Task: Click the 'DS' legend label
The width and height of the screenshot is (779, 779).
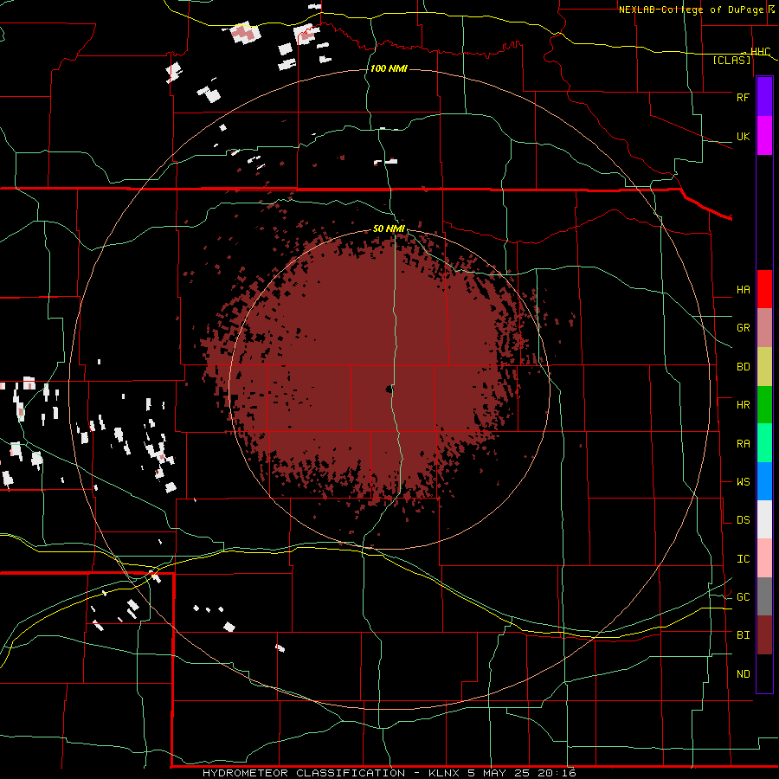Action: point(743,520)
